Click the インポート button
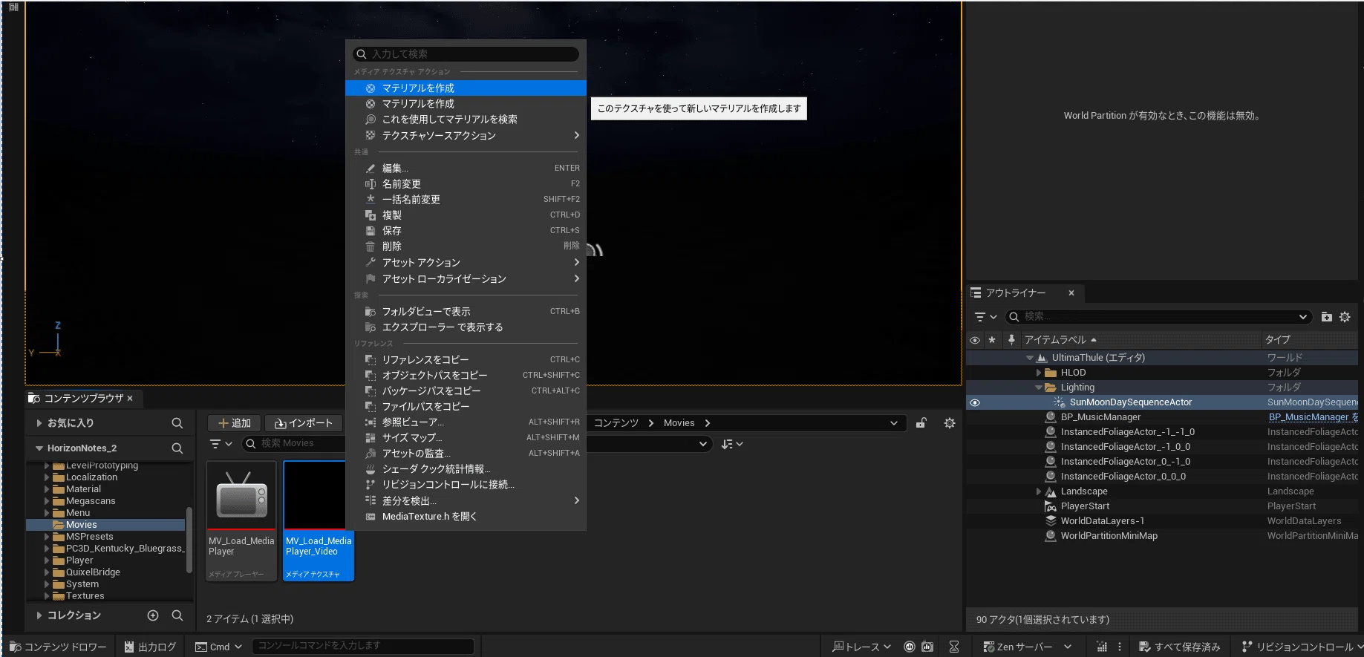This screenshot has height=657, width=1364. click(304, 423)
